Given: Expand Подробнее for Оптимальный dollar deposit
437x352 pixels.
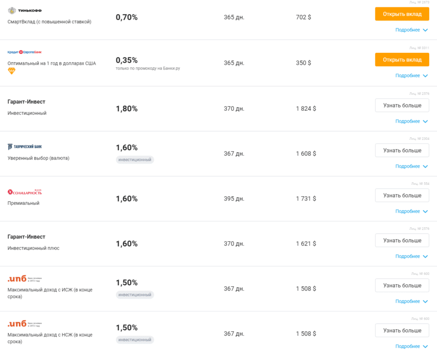Looking at the screenshot, I should click(x=411, y=76).
